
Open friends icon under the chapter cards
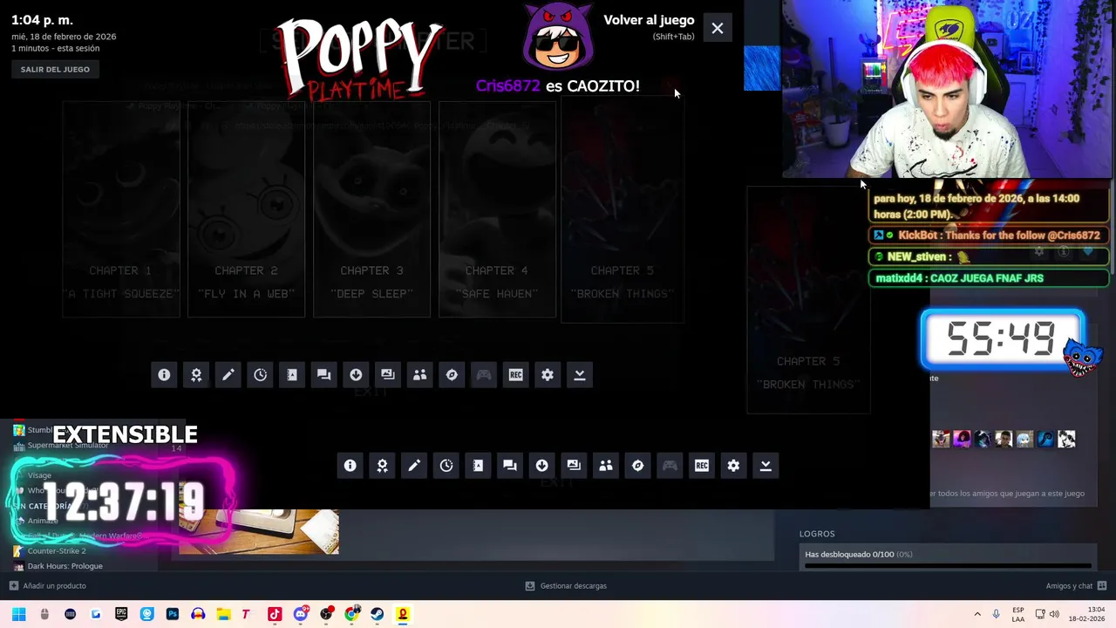[419, 375]
